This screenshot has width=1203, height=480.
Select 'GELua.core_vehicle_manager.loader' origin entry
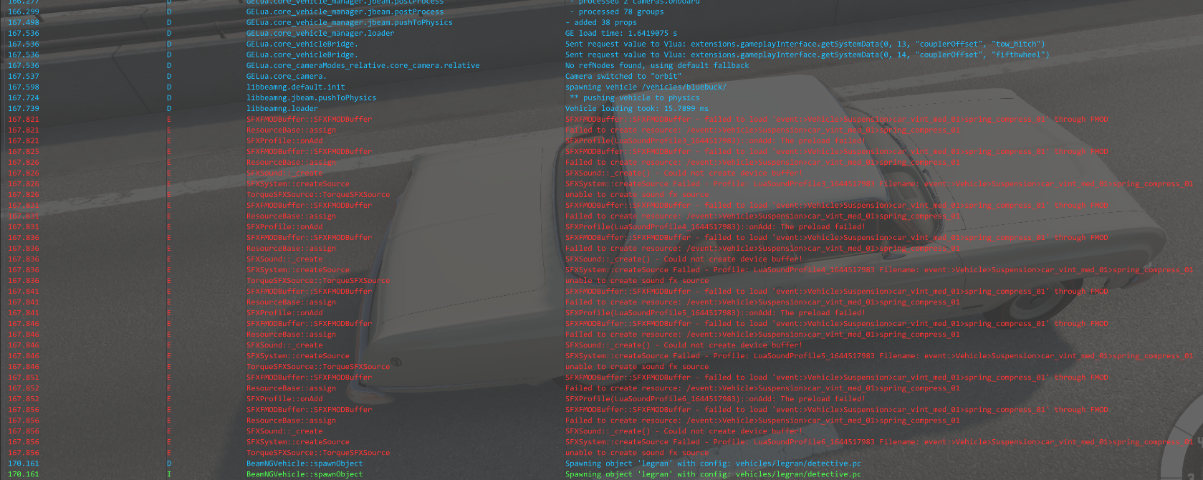pyautogui.click(x=320, y=33)
